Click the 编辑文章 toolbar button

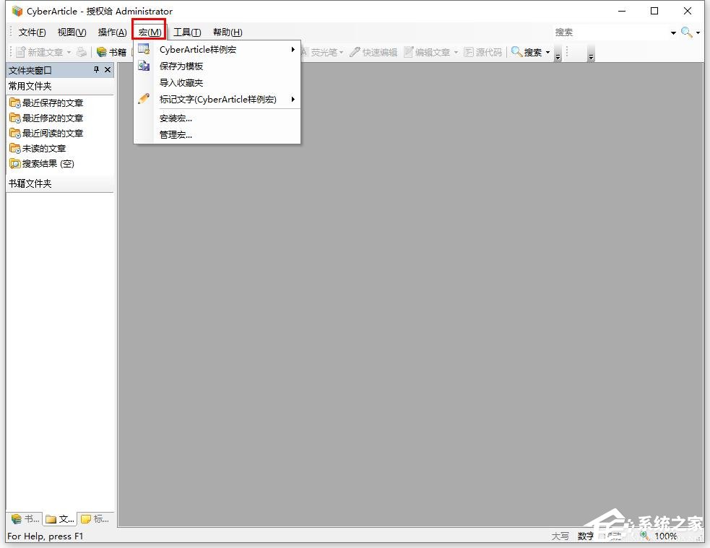click(x=427, y=53)
